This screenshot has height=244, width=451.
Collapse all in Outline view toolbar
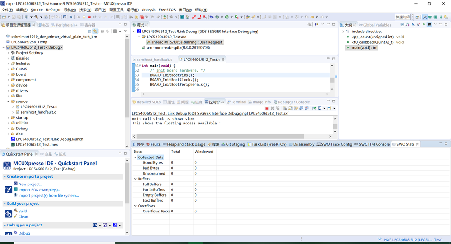point(402,24)
